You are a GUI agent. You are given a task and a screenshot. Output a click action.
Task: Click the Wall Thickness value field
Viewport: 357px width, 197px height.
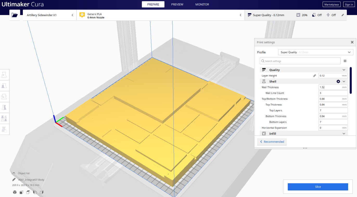point(333,87)
